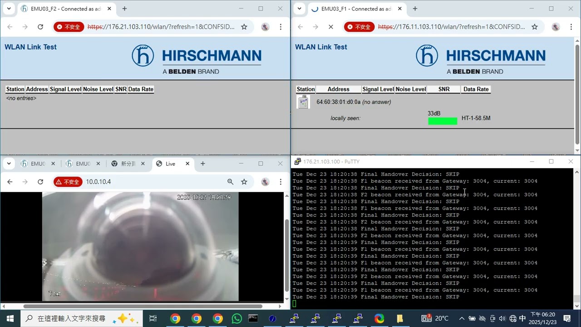Click 不安全 security chip in EMU03_F2 window
Image resolution: width=581 pixels, height=327 pixels.
(x=69, y=27)
